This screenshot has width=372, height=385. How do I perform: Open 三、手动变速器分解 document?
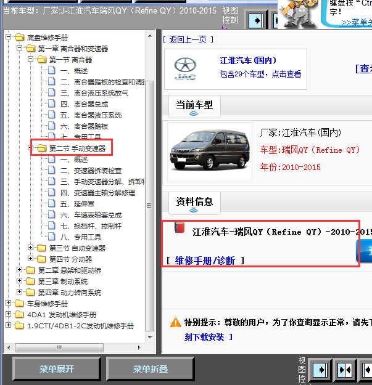click(102, 182)
